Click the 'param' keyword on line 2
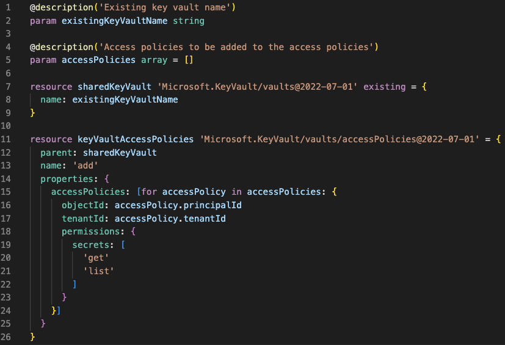Screen dimensions: 505x345 [x=43, y=21]
